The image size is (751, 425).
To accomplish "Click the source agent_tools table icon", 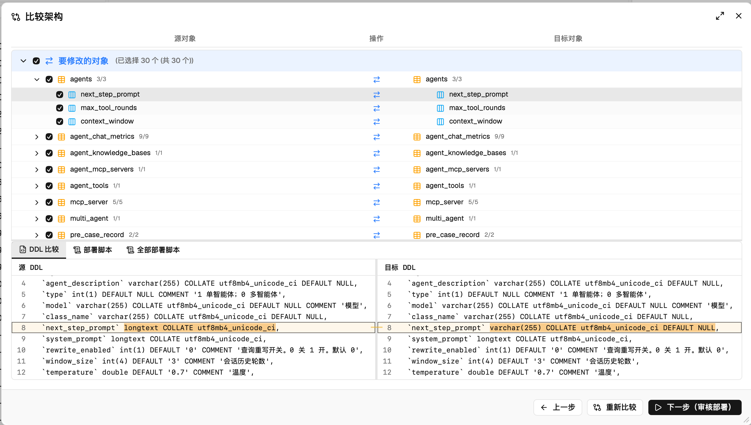I will click(61, 186).
